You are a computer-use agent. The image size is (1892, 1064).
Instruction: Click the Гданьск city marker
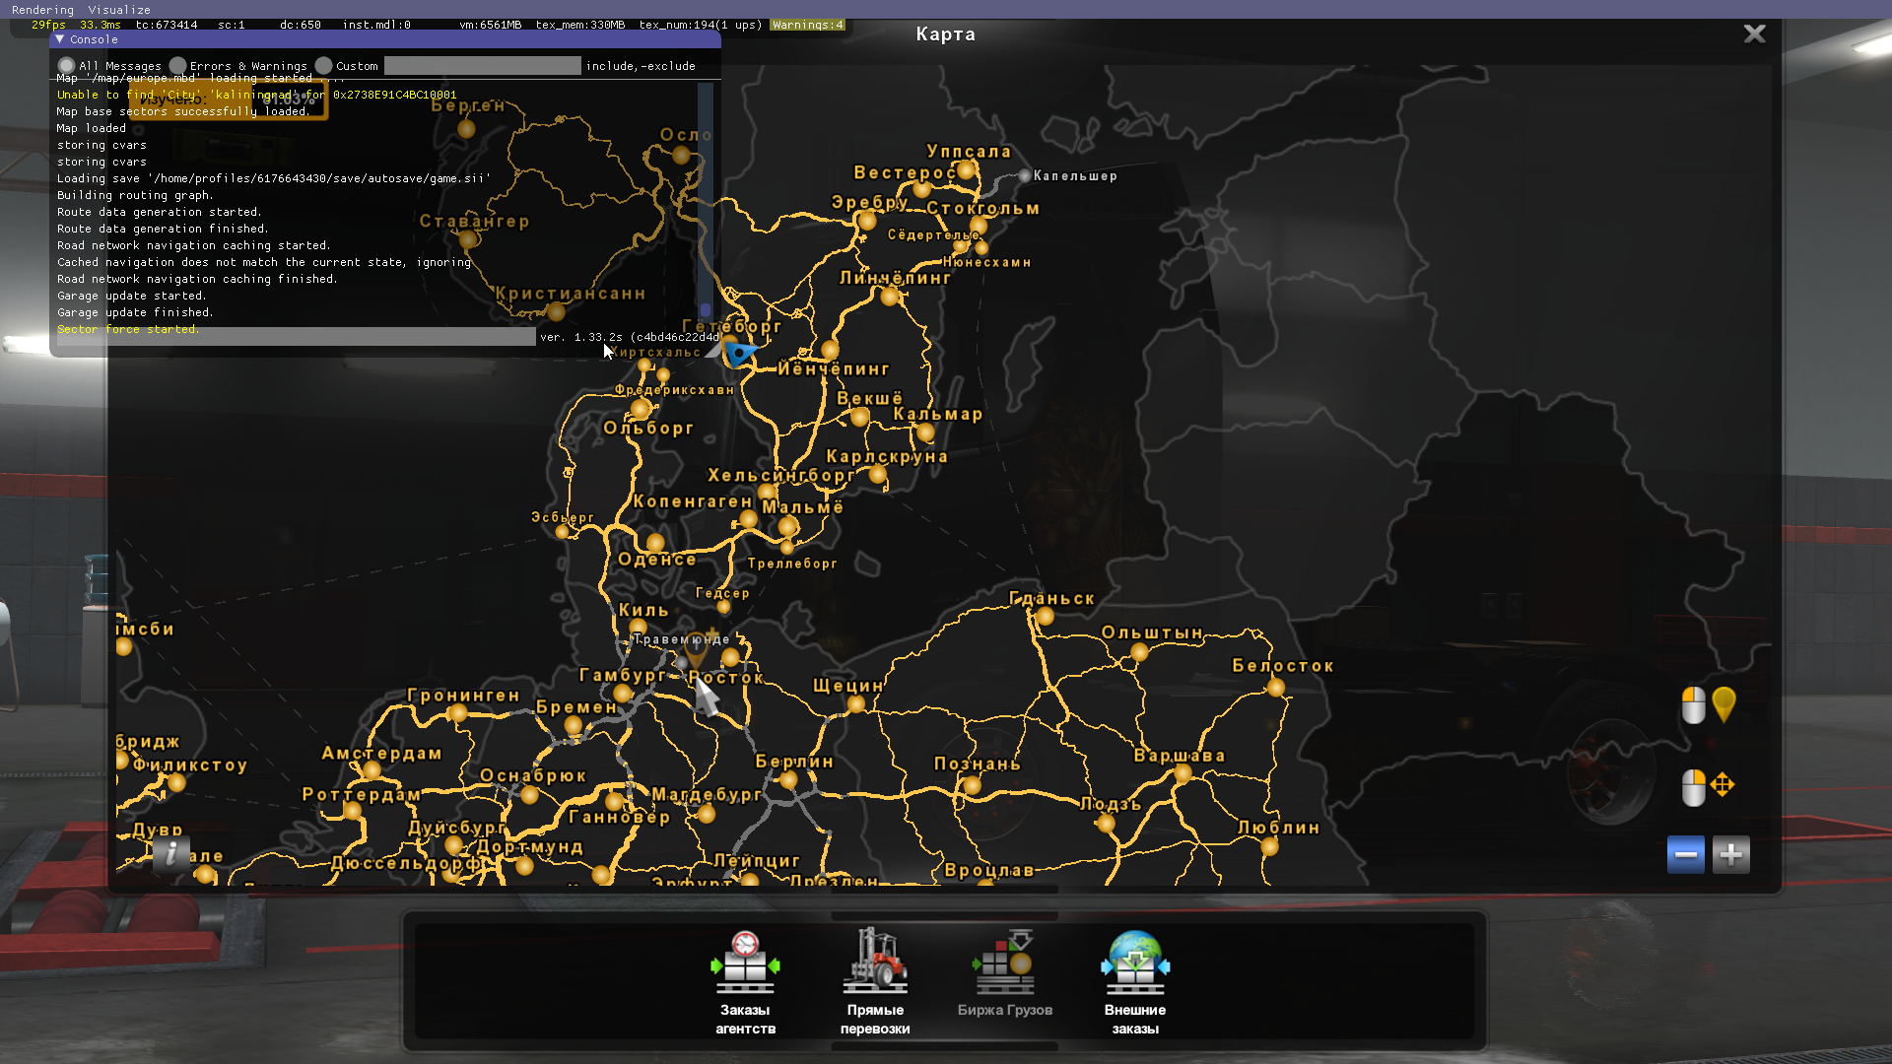pyautogui.click(x=1046, y=617)
